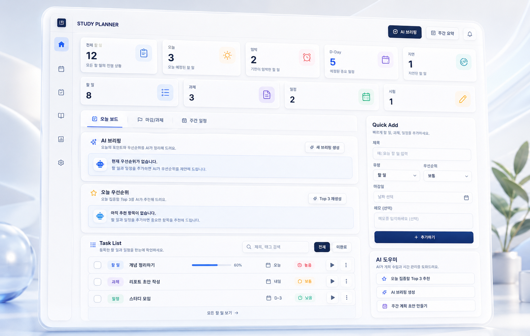The height and width of the screenshot is (336, 530).
Task: Click the sparkle icon beside AI 브리핑 heading
Action: (94, 142)
